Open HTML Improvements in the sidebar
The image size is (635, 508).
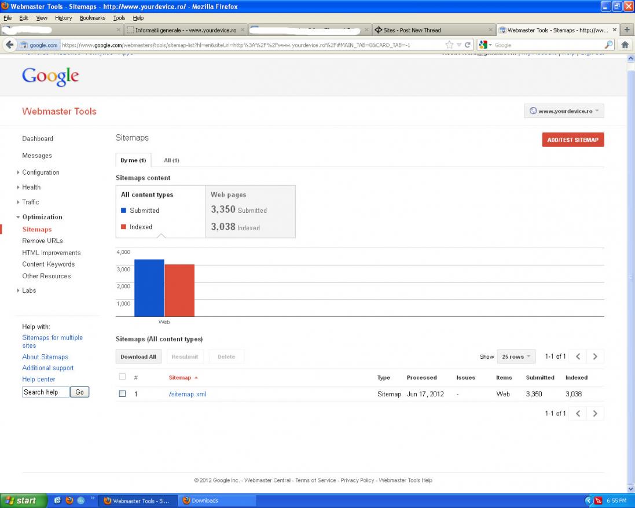(x=52, y=253)
